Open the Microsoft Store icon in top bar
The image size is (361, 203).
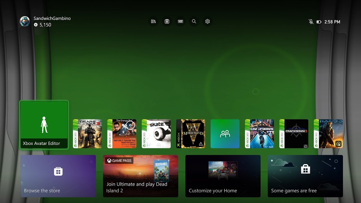tap(167, 21)
